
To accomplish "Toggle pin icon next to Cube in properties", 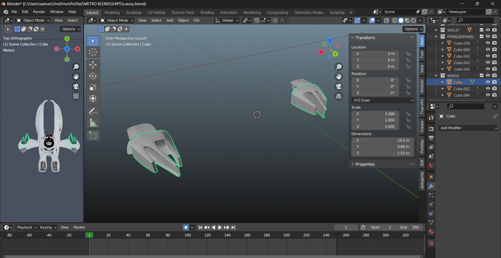I will pos(495,116).
